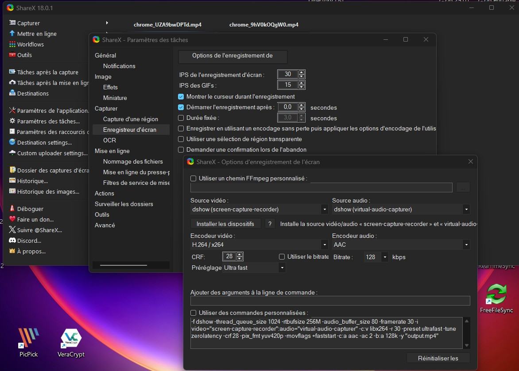Open VeraCrypt desktop shortcut

click(71, 343)
